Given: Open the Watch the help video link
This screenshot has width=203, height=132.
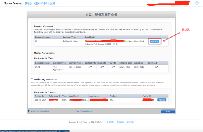Looking at the screenshot, I should 40,111.
